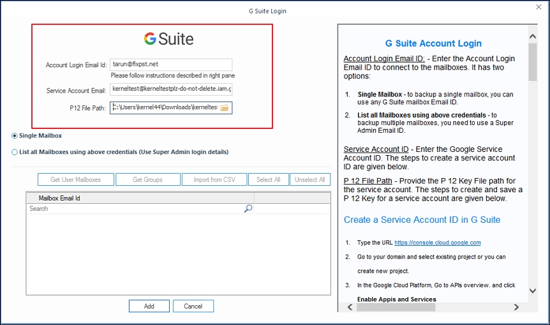The height and width of the screenshot is (325, 550).
Task: Click 'Create a Service Account ID in G Suite' heading
Action: click(x=422, y=220)
